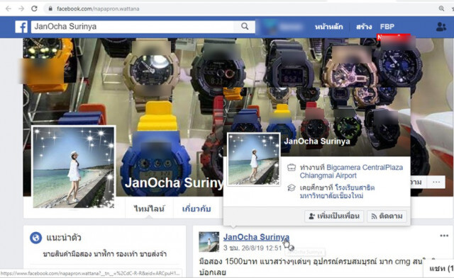
Task: Open the แชท panel tab
Action: [440, 269]
